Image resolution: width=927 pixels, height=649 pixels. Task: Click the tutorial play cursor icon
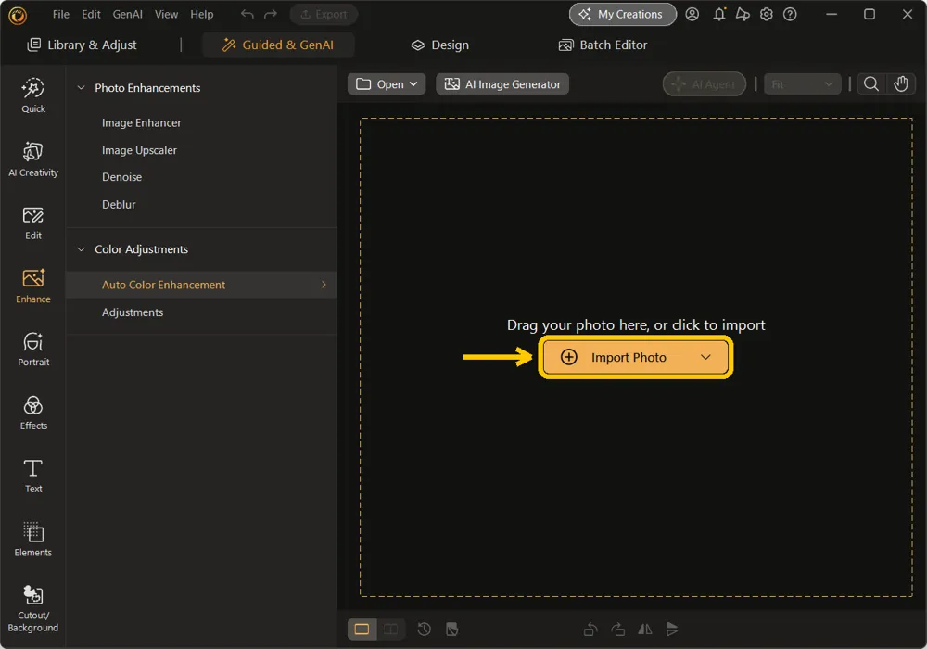tap(743, 14)
